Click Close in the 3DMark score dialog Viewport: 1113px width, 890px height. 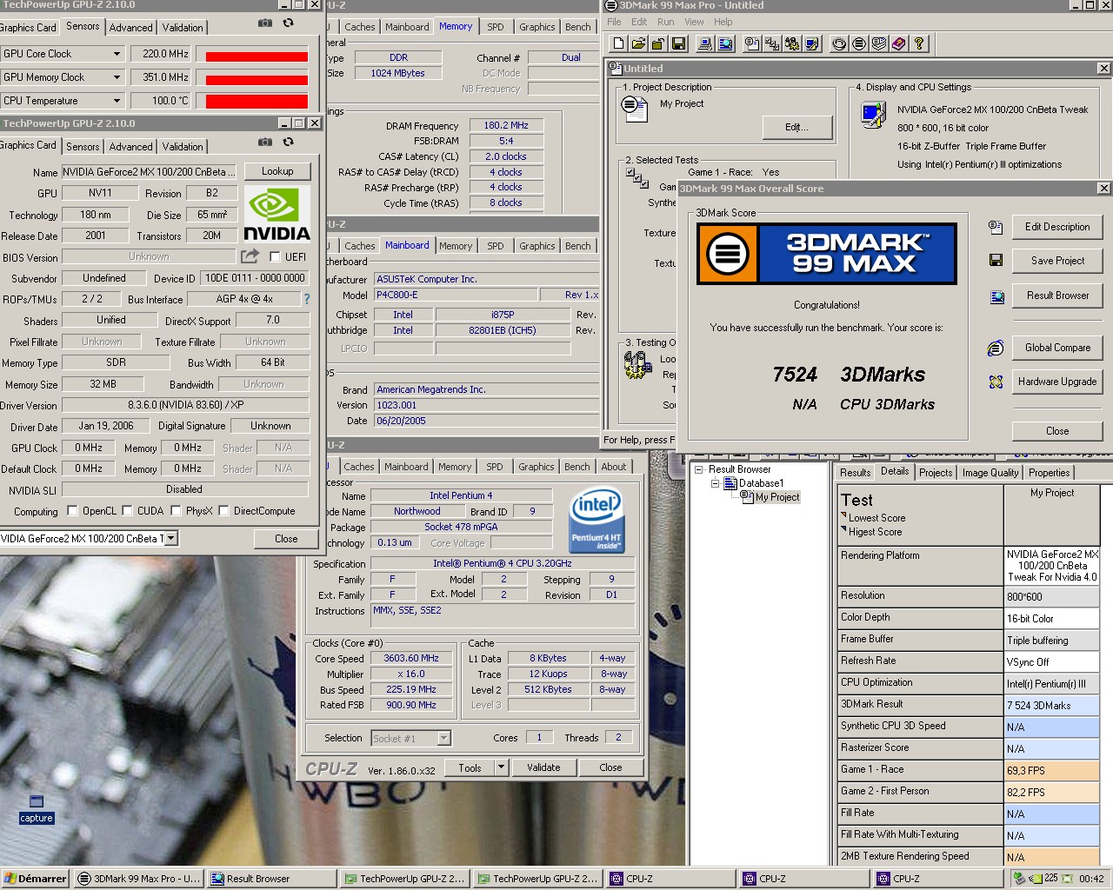coord(1057,431)
